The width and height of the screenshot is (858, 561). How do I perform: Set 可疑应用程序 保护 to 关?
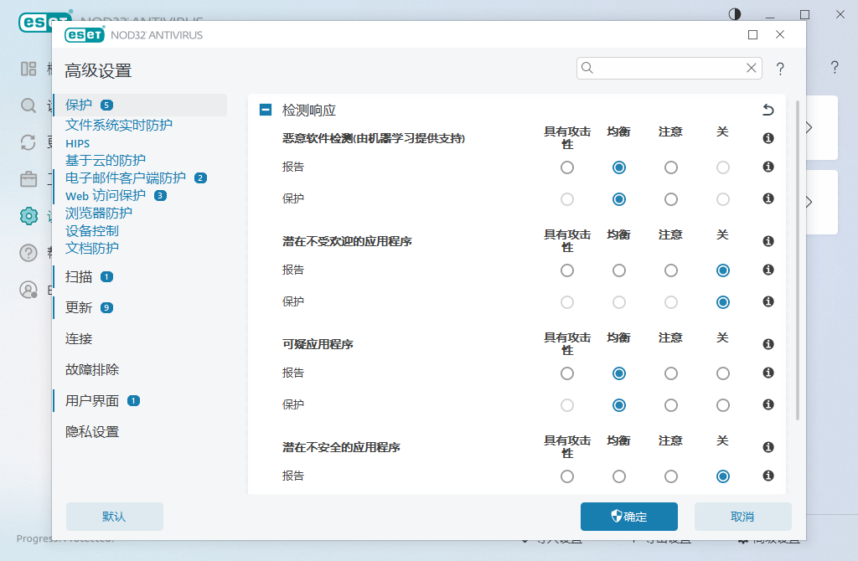click(x=723, y=405)
